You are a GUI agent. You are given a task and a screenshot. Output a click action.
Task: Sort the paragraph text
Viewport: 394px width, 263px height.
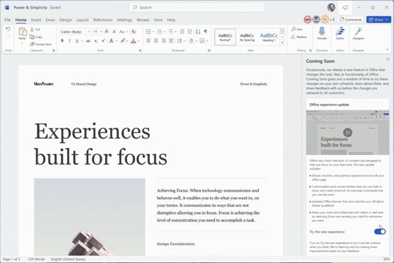tap(198, 32)
